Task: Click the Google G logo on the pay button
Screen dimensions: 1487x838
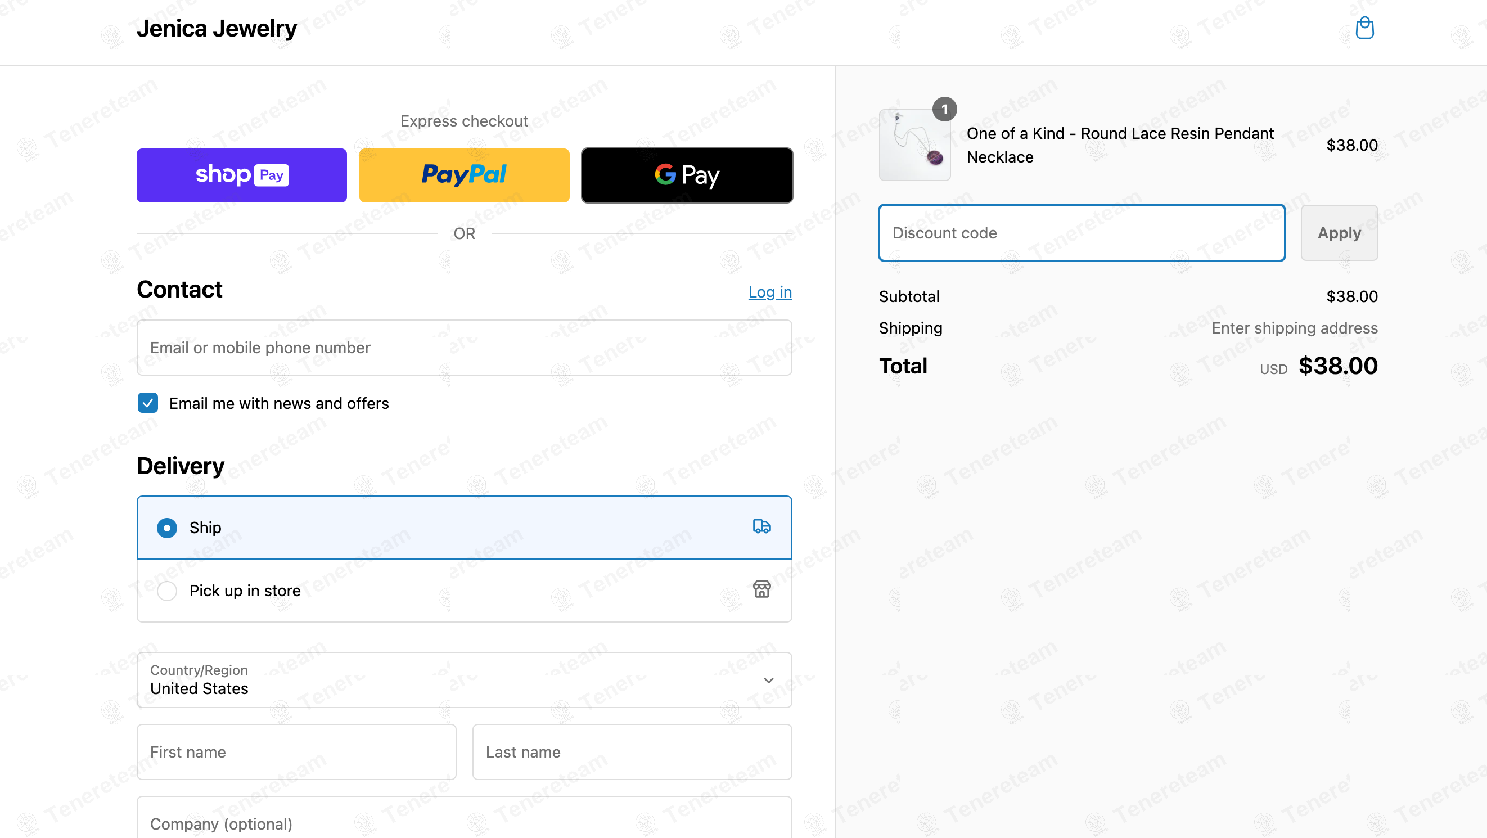Action: coord(665,174)
